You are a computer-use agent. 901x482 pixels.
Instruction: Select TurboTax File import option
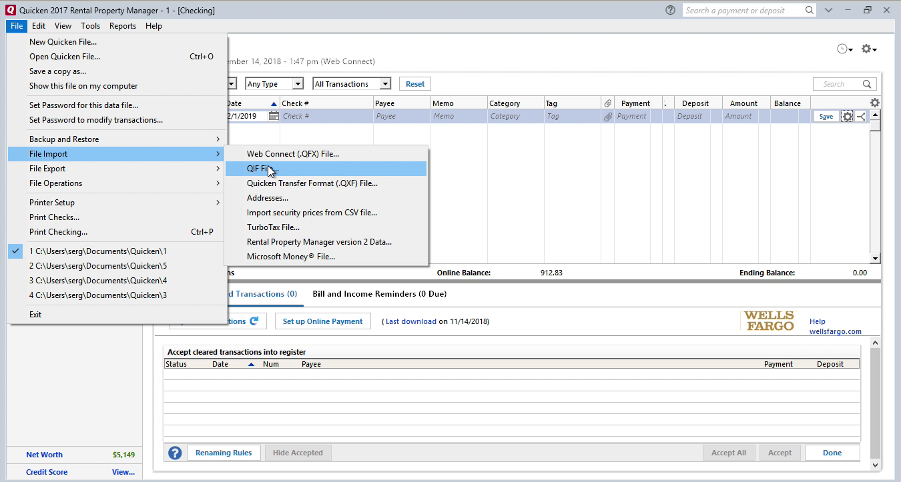pyautogui.click(x=326, y=227)
